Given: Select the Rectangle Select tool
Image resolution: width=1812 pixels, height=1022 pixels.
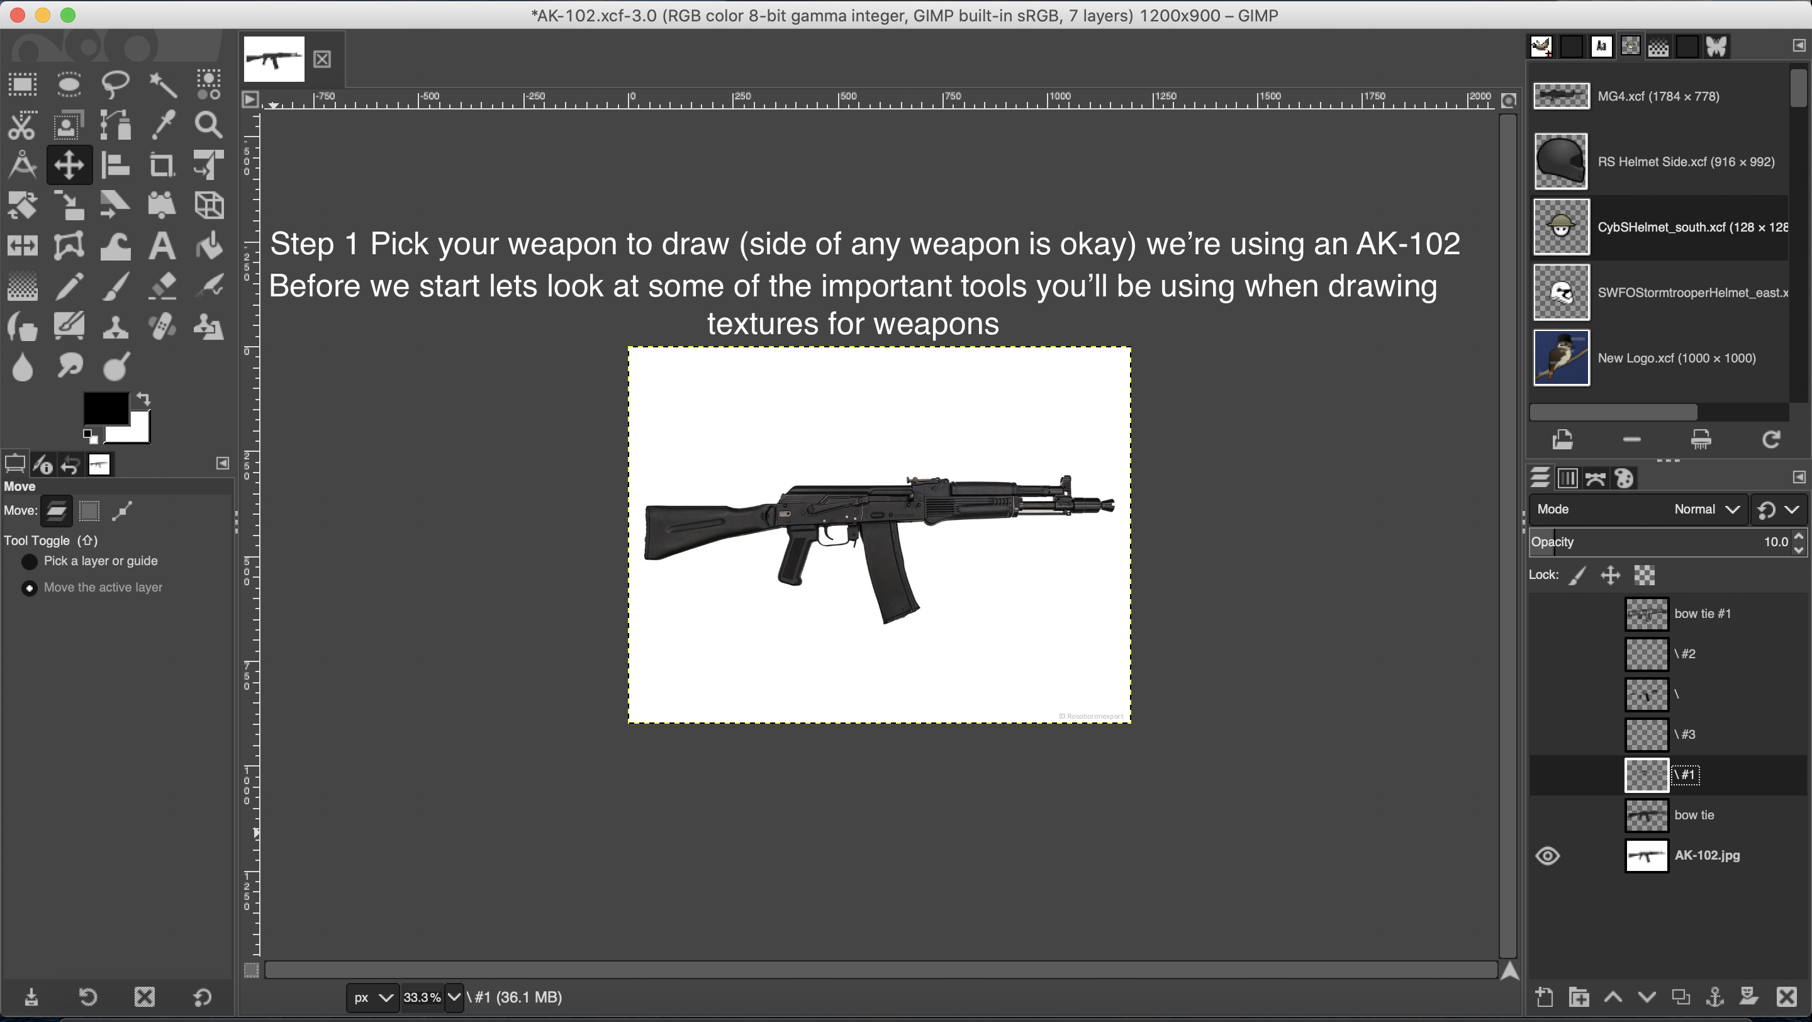Looking at the screenshot, I should click(x=23, y=85).
